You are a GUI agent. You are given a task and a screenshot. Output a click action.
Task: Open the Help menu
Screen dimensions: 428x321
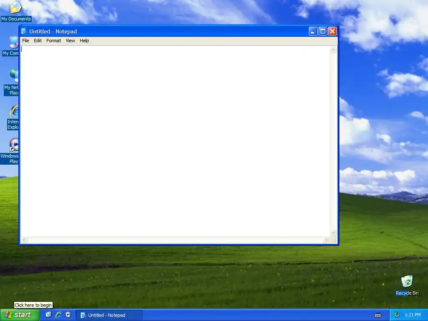point(84,41)
